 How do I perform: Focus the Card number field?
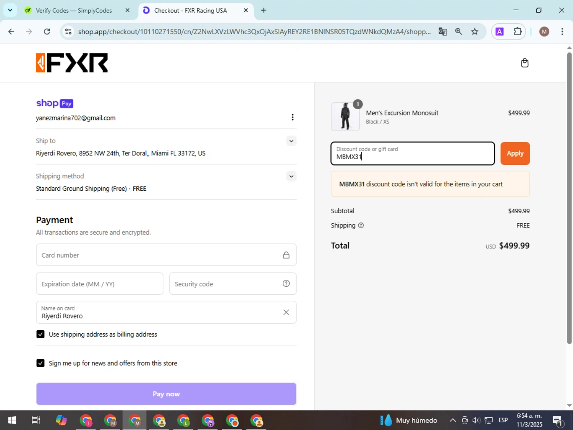pyautogui.click(x=166, y=255)
